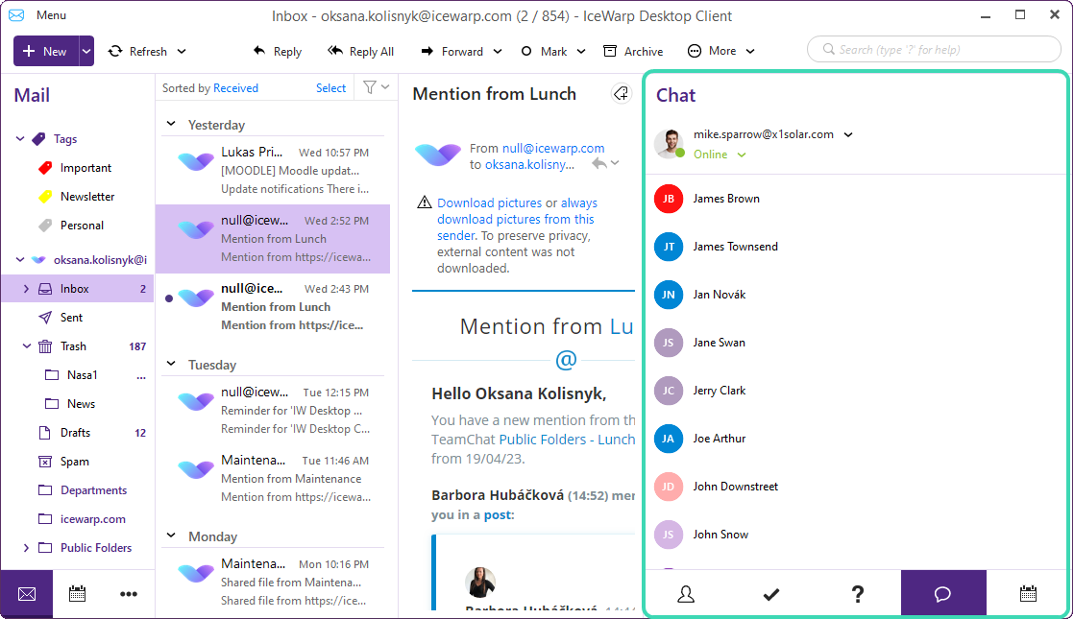The width and height of the screenshot is (1074, 619).
Task: Switch to the Tasks checkmark tab
Action: 771,594
